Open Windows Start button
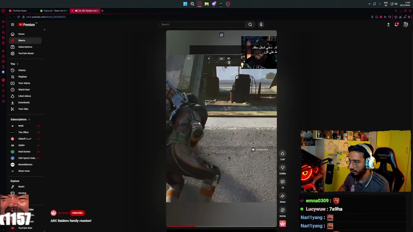This screenshot has width=413, height=232. (185, 4)
